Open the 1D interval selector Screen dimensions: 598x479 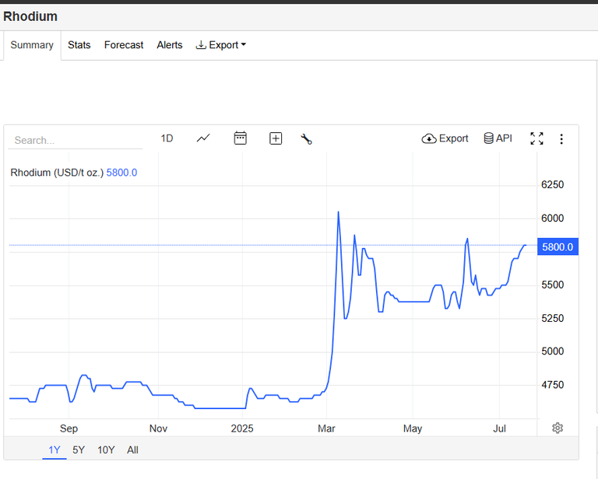[167, 138]
